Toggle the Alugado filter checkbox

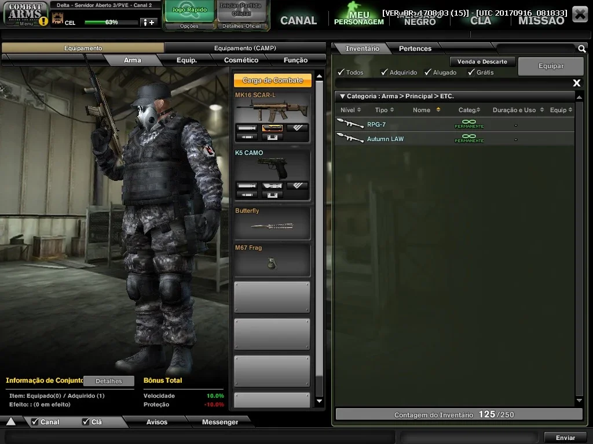[x=428, y=72]
